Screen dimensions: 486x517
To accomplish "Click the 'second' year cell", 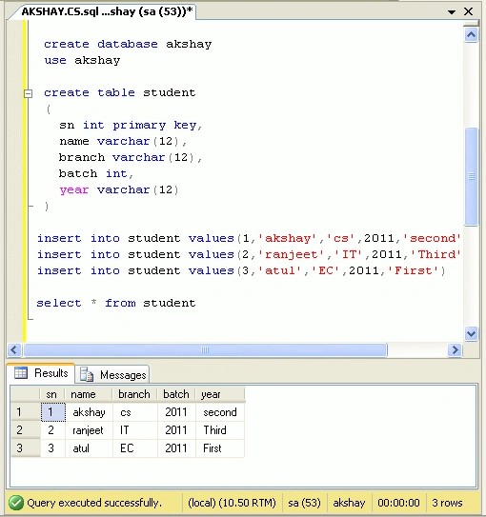I will point(220,412).
